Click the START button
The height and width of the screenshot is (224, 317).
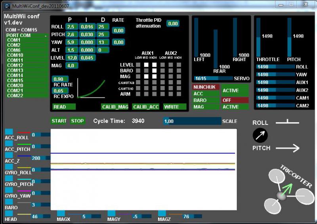pyautogui.click(x=59, y=121)
